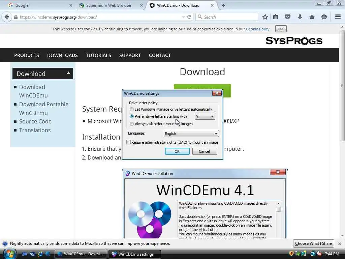Close the WinCDEmu settings dialog
This screenshot has width=345, height=259.
point(217,93)
